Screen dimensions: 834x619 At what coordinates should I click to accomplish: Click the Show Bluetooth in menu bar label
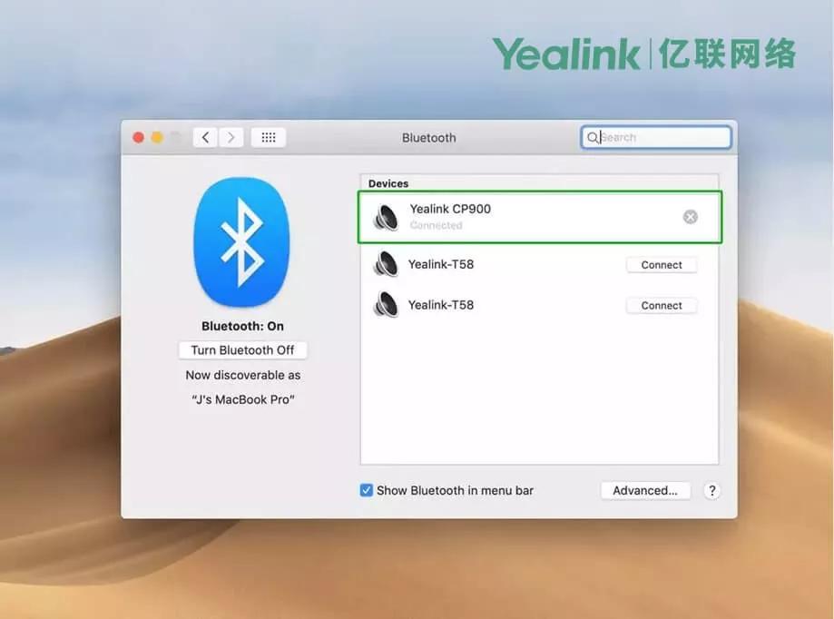pyautogui.click(x=455, y=490)
